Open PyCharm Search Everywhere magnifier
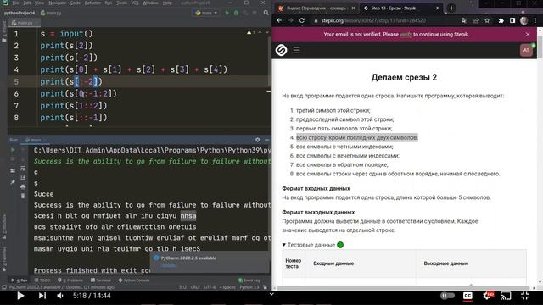543x305 pixels. coord(266,13)
